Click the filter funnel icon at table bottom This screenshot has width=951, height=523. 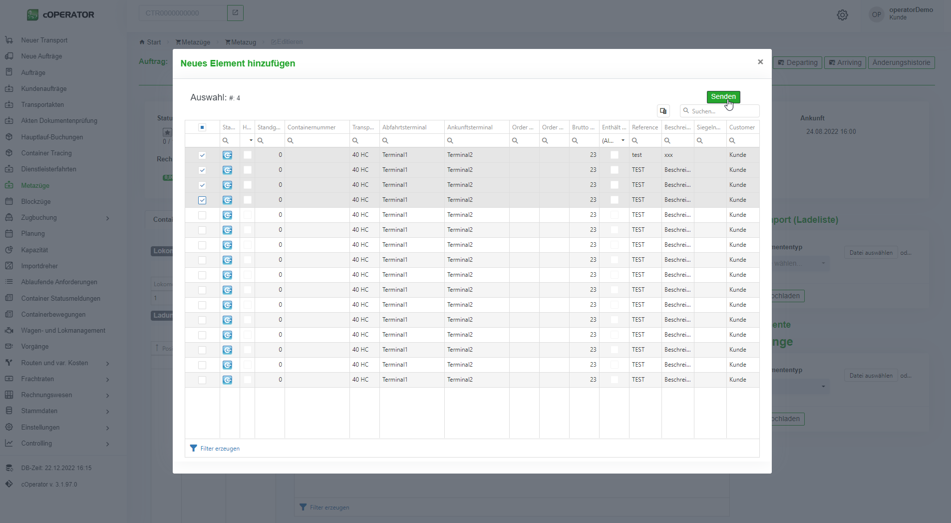[194, 448]
